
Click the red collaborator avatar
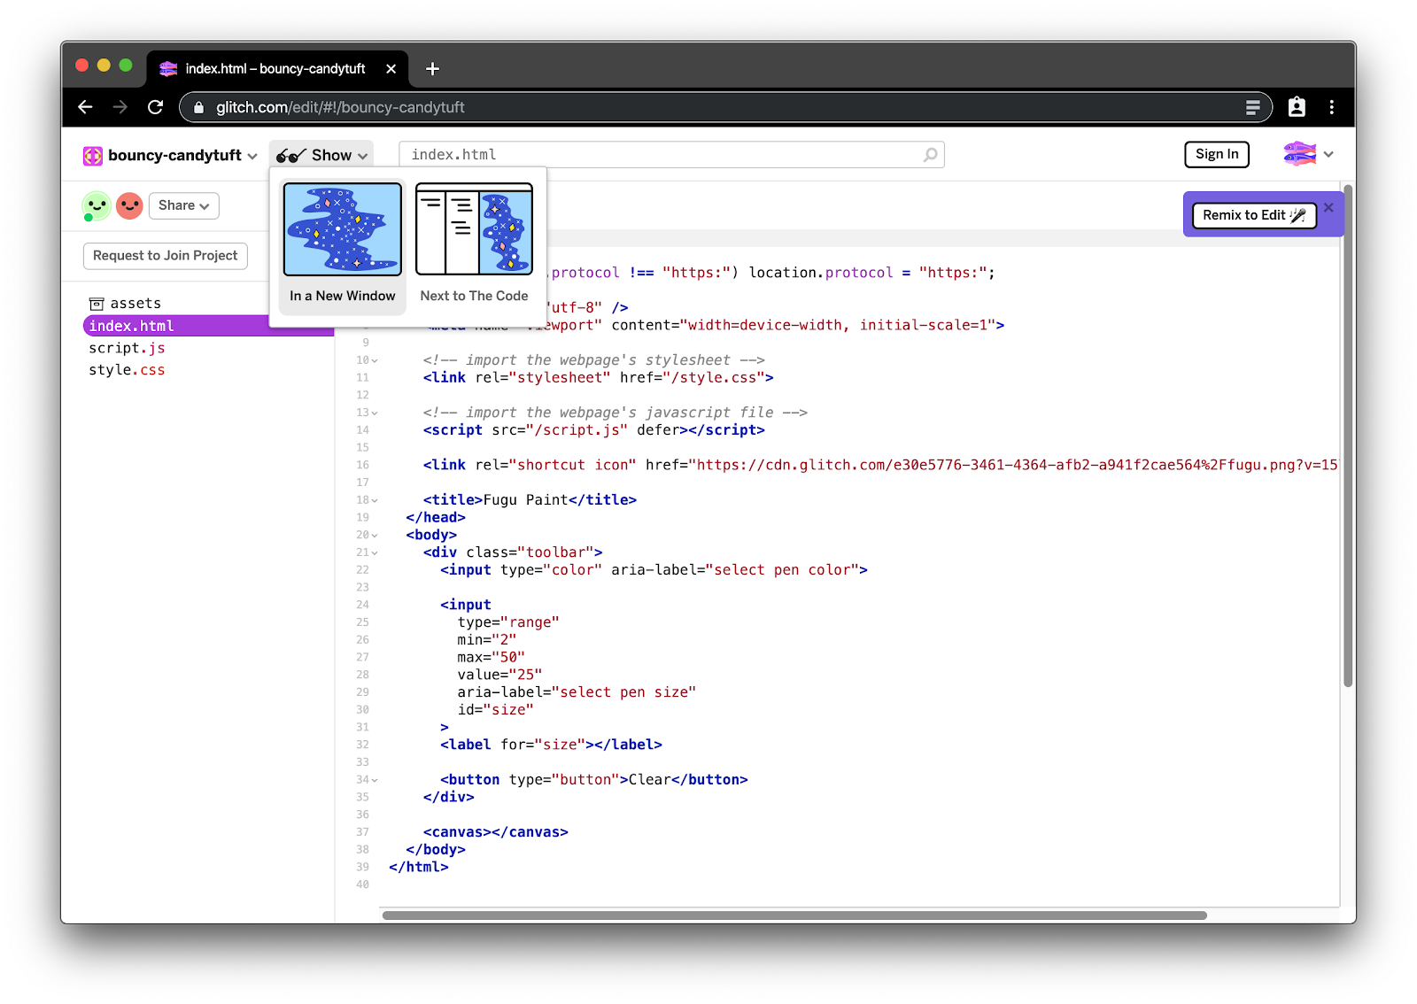coord(129,205)
